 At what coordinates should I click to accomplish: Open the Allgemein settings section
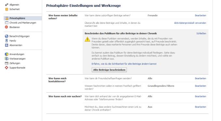(14, 5)
